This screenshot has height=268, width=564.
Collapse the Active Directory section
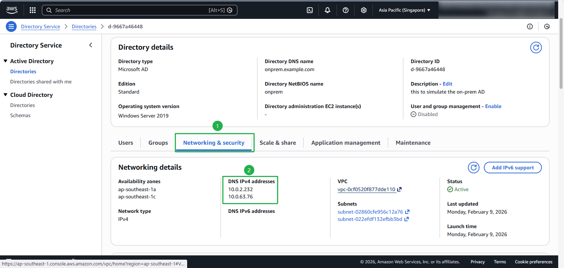point(5,61)
